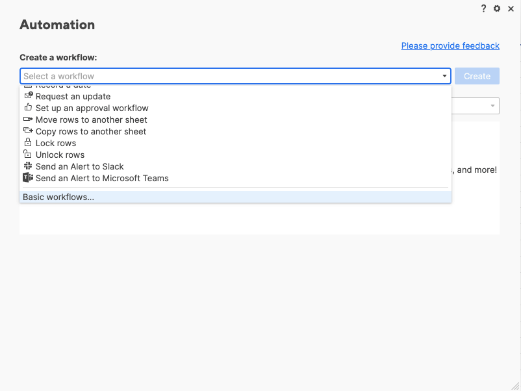Collapse the workflow list using its arrow
521x391 pixels.
pyautogui.click(x=445, y=76)
